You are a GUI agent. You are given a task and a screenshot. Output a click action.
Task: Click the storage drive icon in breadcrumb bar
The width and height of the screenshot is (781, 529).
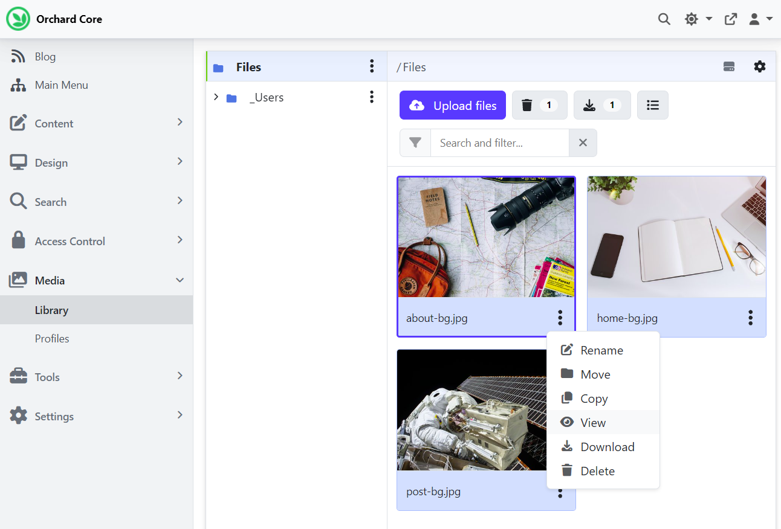pos(729,67)
